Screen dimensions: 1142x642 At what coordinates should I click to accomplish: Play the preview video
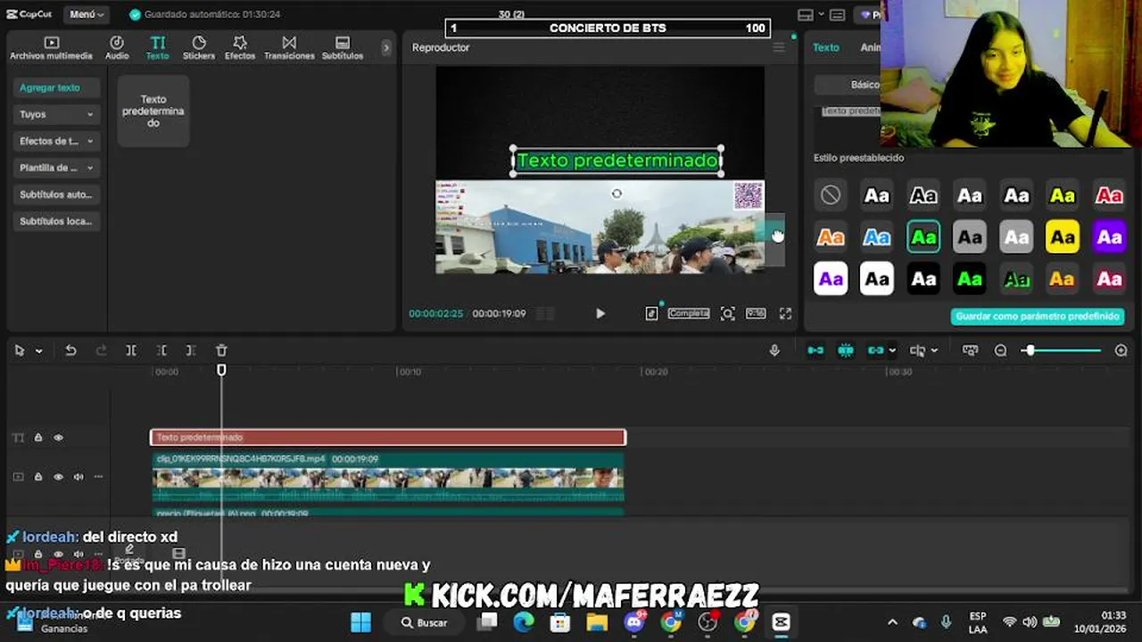pos(600,314)
